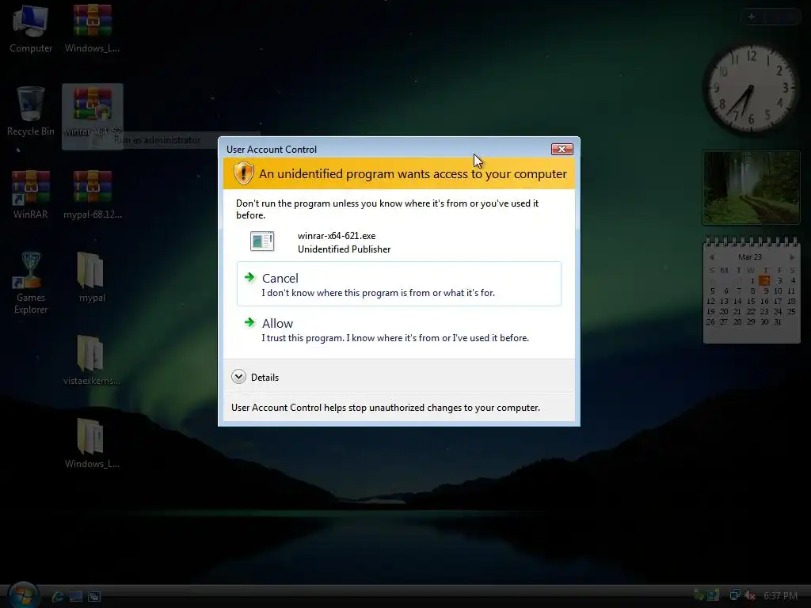This screenshot has width=811, height=608.
Task: Click Show Desktop in Quick Launch
Action: click(76, 596)
